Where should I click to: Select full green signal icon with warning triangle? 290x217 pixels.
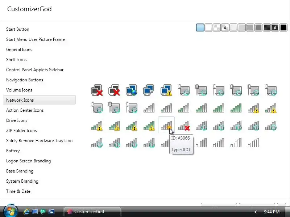tap(149, 125)
